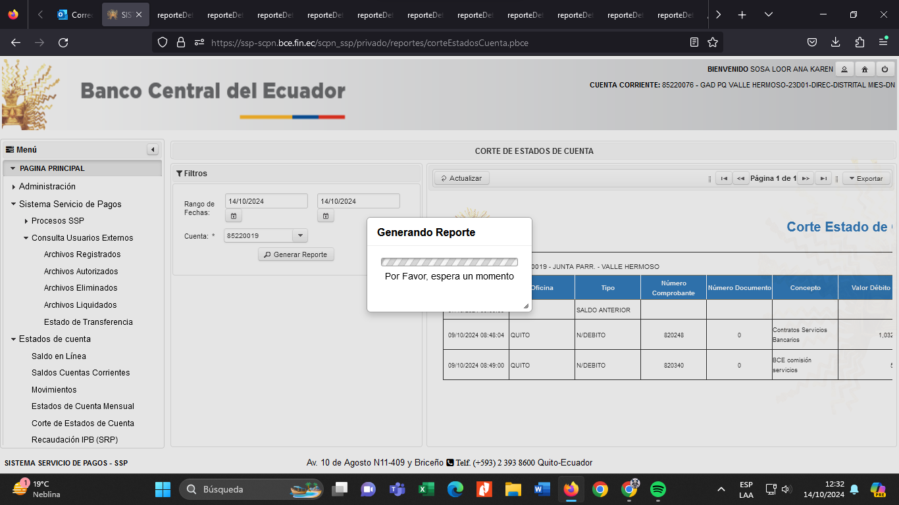Open Saldo en Línea menu item

[59, 356]
